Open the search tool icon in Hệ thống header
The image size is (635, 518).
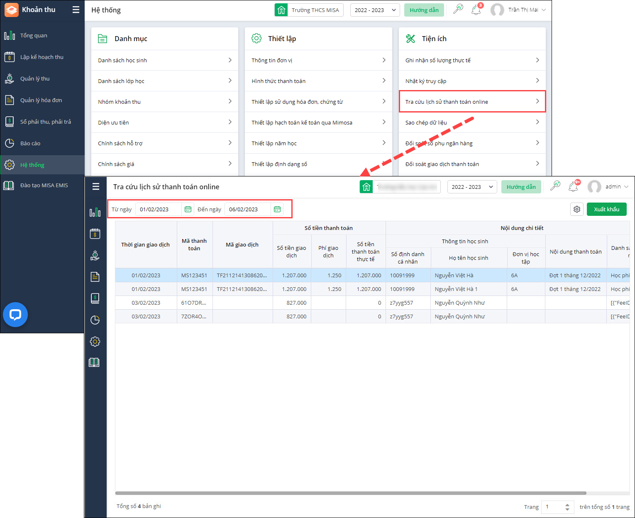click(x=458, y=9)
